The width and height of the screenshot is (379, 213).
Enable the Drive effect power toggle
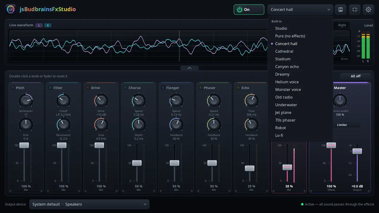pos(88,88)
